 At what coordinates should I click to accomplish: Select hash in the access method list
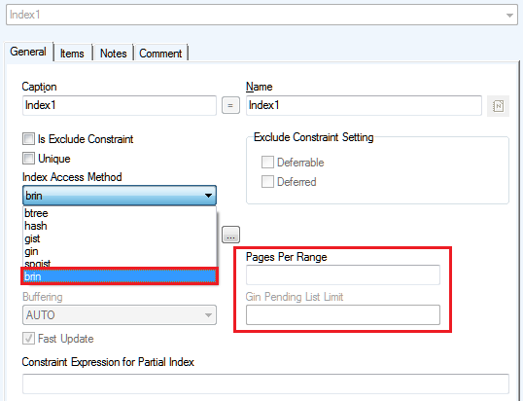(x=120, y=226)
